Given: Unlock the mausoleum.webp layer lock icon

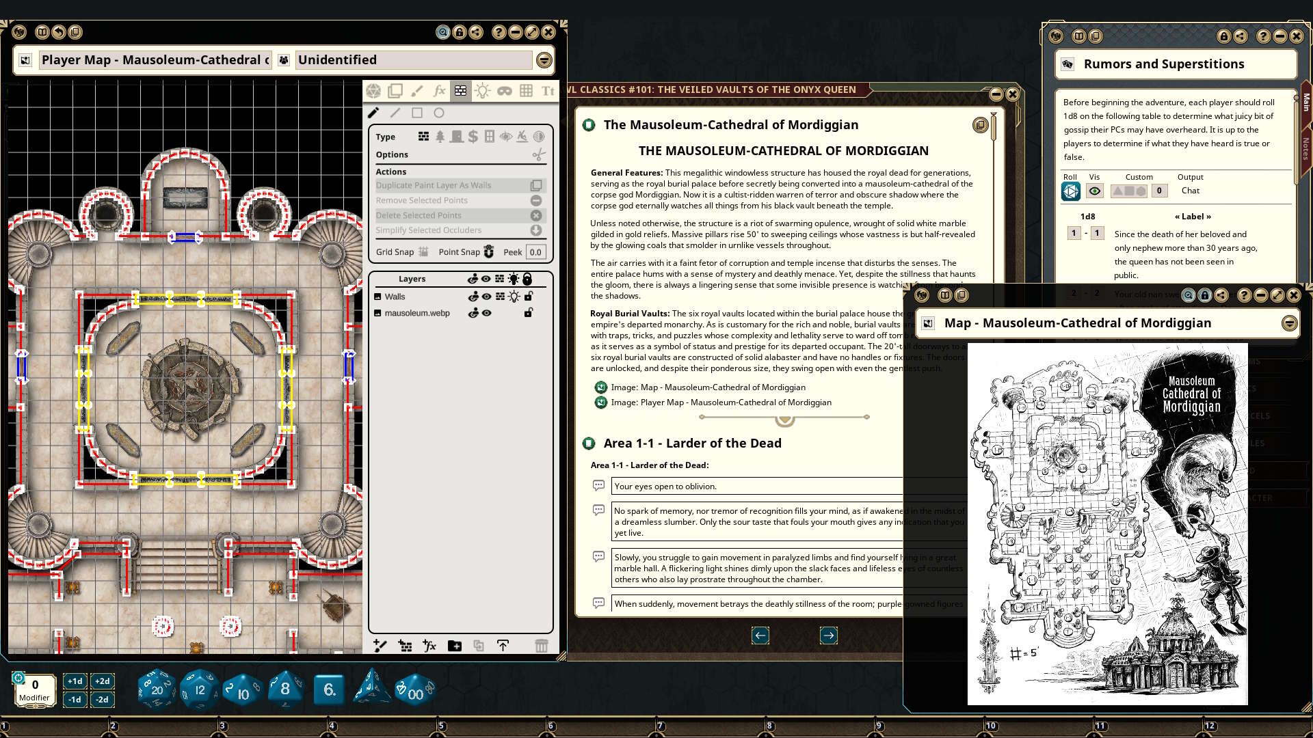Looking at the screenshot, I should [x=528, y=313].
